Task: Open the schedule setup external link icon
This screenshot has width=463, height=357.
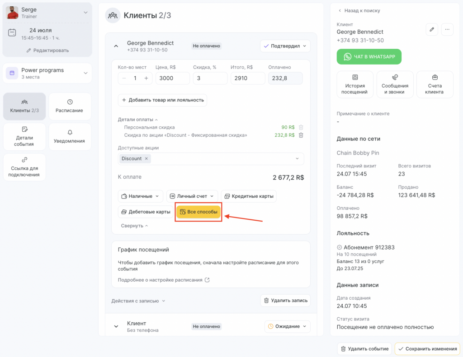Action: pos(207,280)
